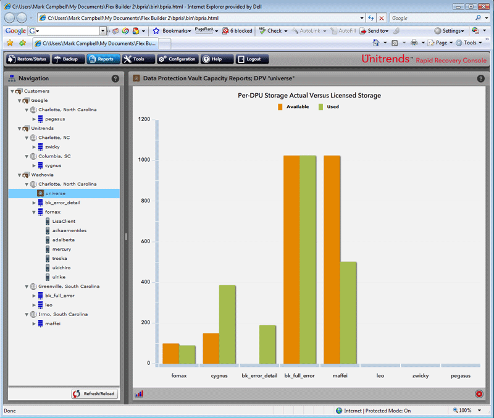The width and height of the screenshot is (494, 418).
Task: Click the browser Back button
Action: 9,18
